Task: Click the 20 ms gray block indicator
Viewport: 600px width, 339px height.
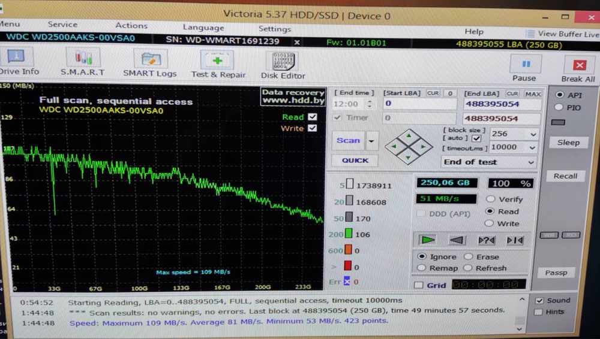Action: [x=349, y=201]
